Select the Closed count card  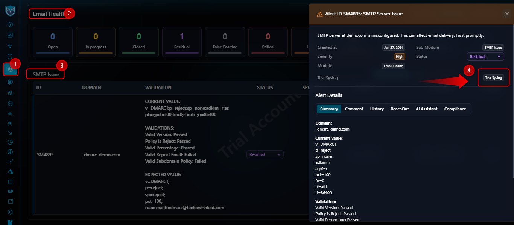pyautogui.click(x=139, y=42)
